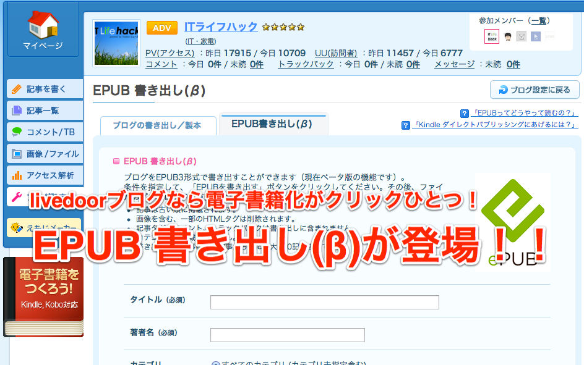The height and width of the screenshot is (365, 584).
Task: Focus the タイトル input field
Action: click(x=324, y=302)
